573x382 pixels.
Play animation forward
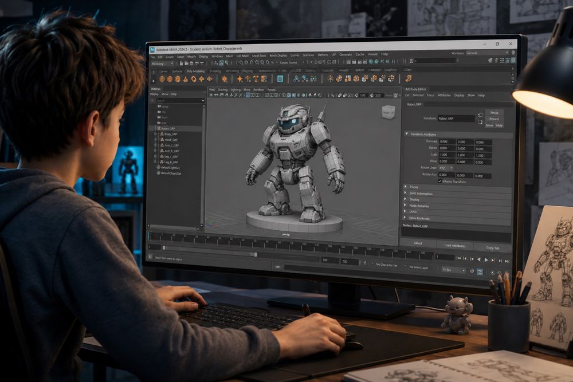(x=486, y=260)
